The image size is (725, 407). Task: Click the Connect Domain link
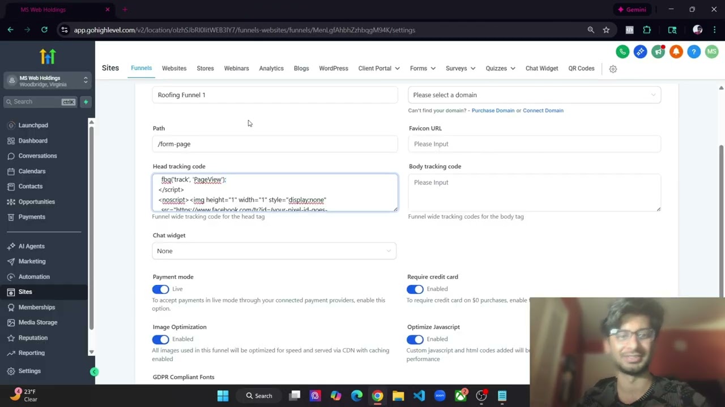(x=543, y=111)
